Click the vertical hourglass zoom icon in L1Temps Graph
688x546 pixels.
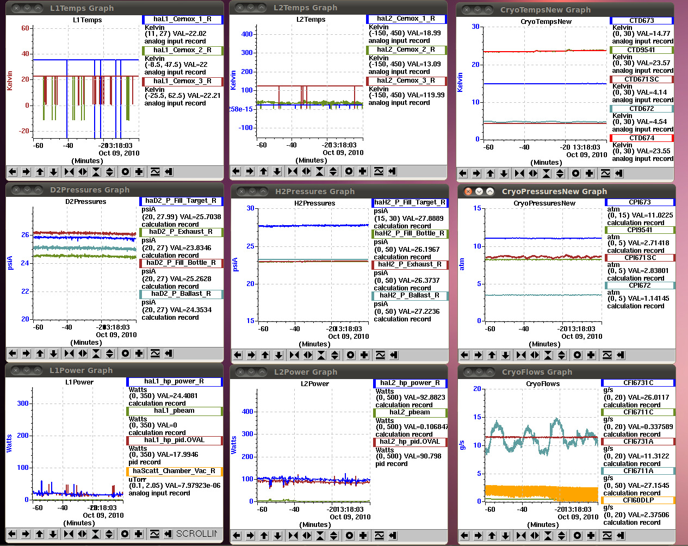click(x=96, y=172)
